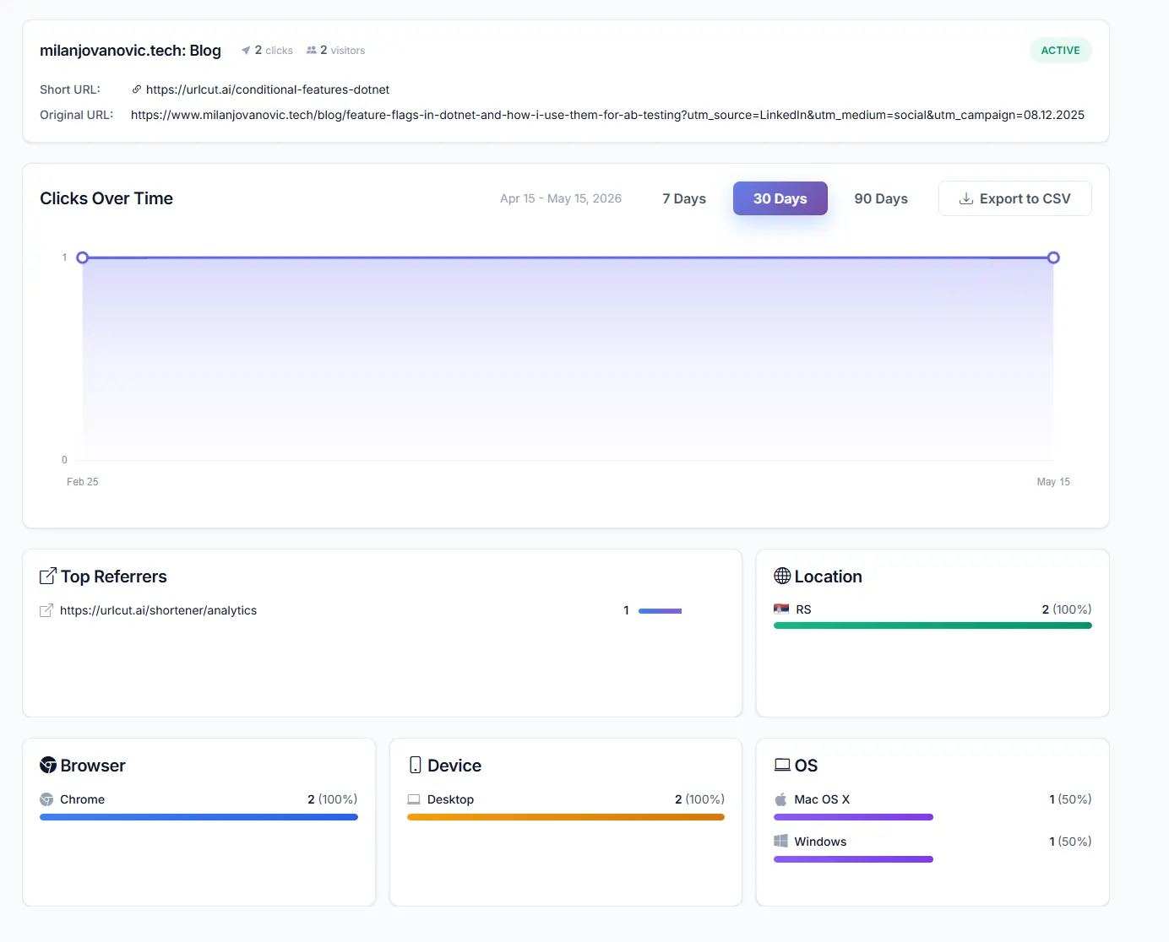Click the Mac OS X purple usage bar

tap(853, 817)
